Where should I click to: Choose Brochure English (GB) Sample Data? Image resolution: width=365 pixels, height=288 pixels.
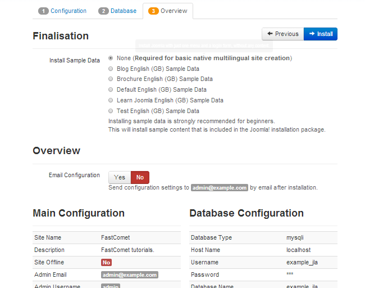111,79
